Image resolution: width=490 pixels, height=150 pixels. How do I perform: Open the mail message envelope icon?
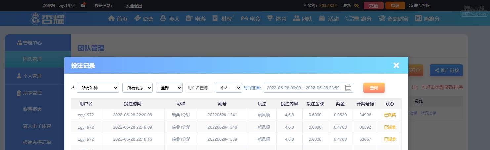(x=83, y=5)
